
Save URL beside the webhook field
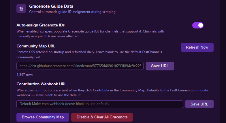point(199,104)
